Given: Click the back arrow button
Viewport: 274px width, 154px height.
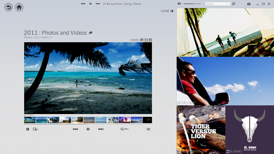Looking at the screenshot, I should pyautogui.click(x=8, y=7).
